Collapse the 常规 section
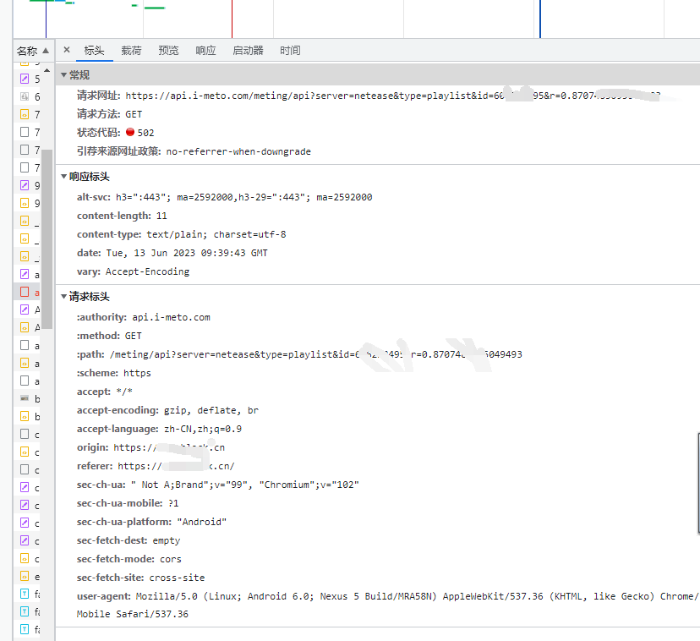The image size is (700, 641). [64, 74]
